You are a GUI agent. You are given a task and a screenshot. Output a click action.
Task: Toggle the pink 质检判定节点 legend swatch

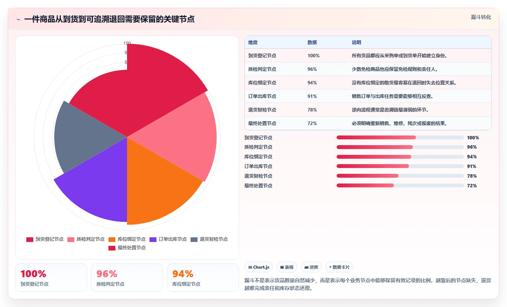coord(71,239)
